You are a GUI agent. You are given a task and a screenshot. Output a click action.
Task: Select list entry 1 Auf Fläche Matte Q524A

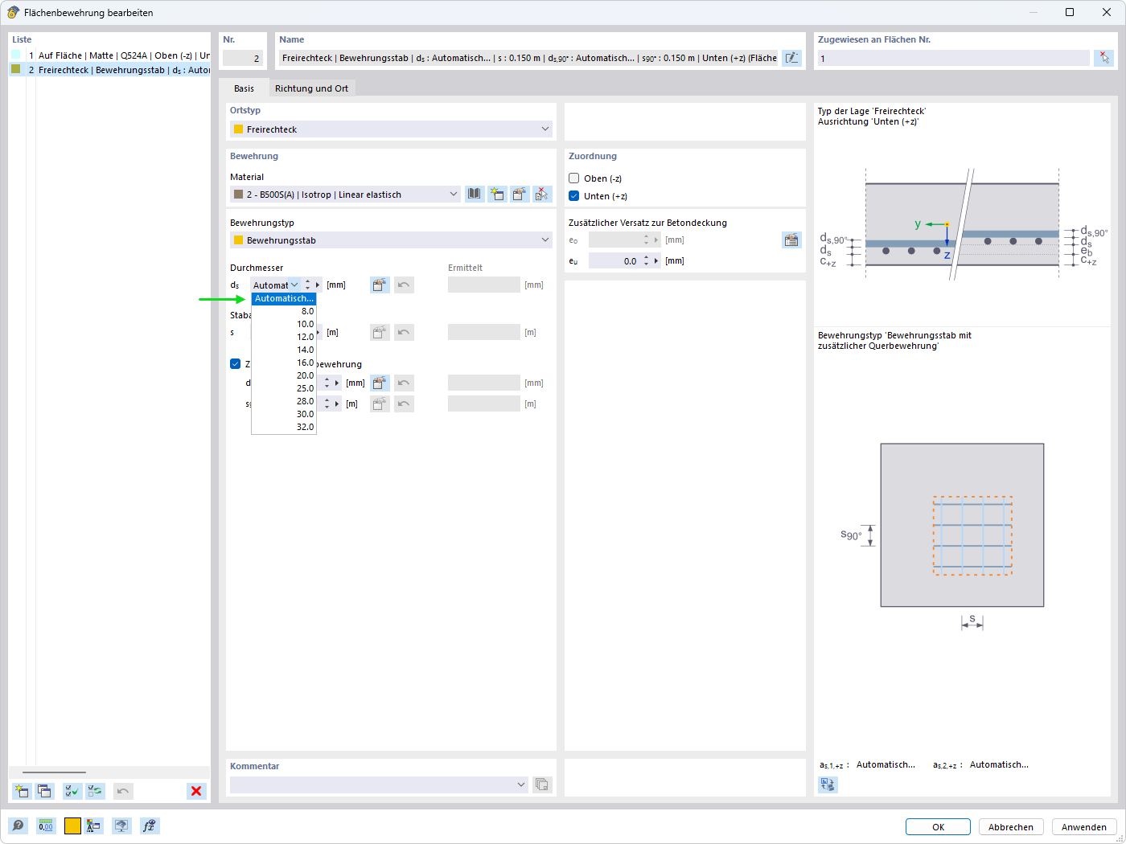(x=110, y=55)
